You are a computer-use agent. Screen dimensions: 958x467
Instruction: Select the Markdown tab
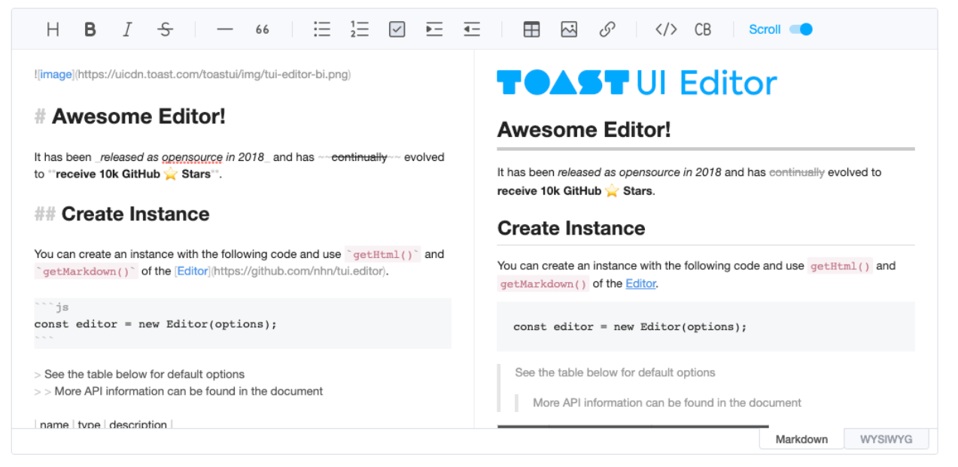[801, 439]
